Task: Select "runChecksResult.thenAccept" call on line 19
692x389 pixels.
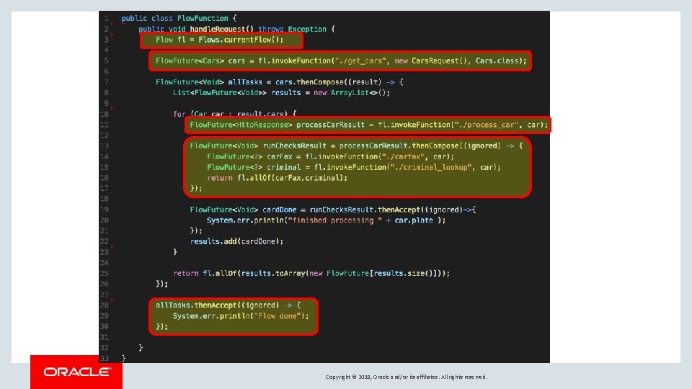Action: 365,210
